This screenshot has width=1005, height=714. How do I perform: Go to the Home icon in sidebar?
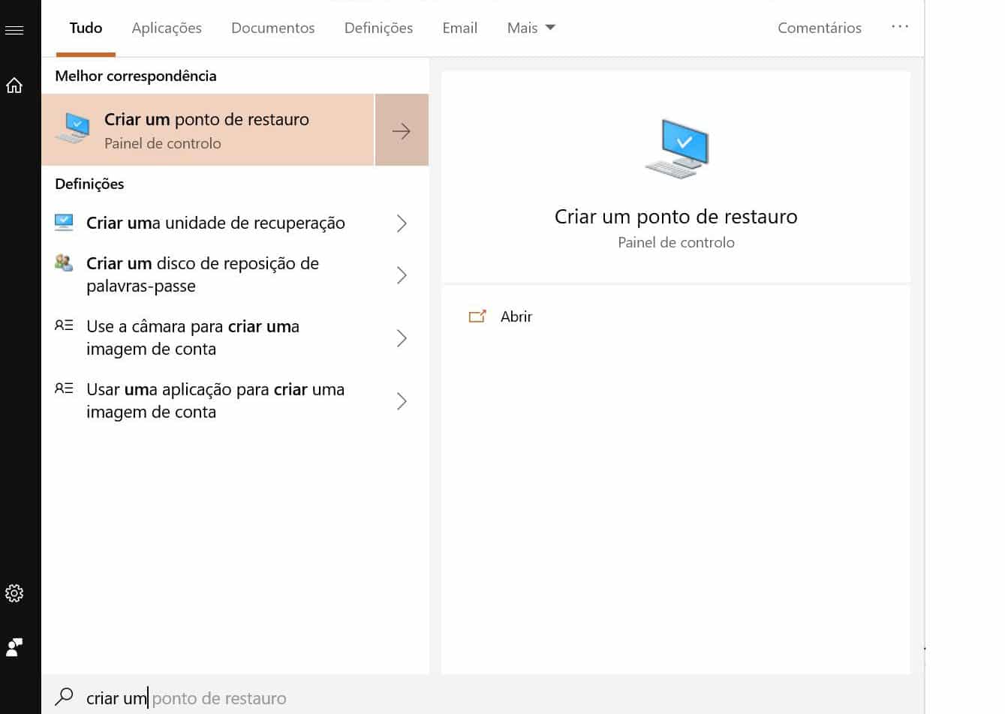(14, 85)
